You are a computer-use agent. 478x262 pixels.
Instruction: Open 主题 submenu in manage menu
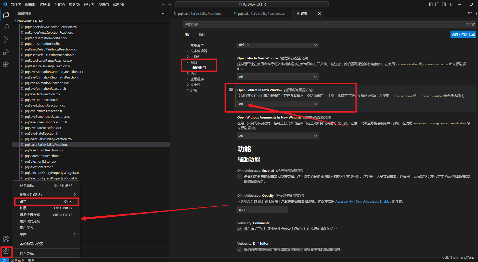click(x=46, y=234)
